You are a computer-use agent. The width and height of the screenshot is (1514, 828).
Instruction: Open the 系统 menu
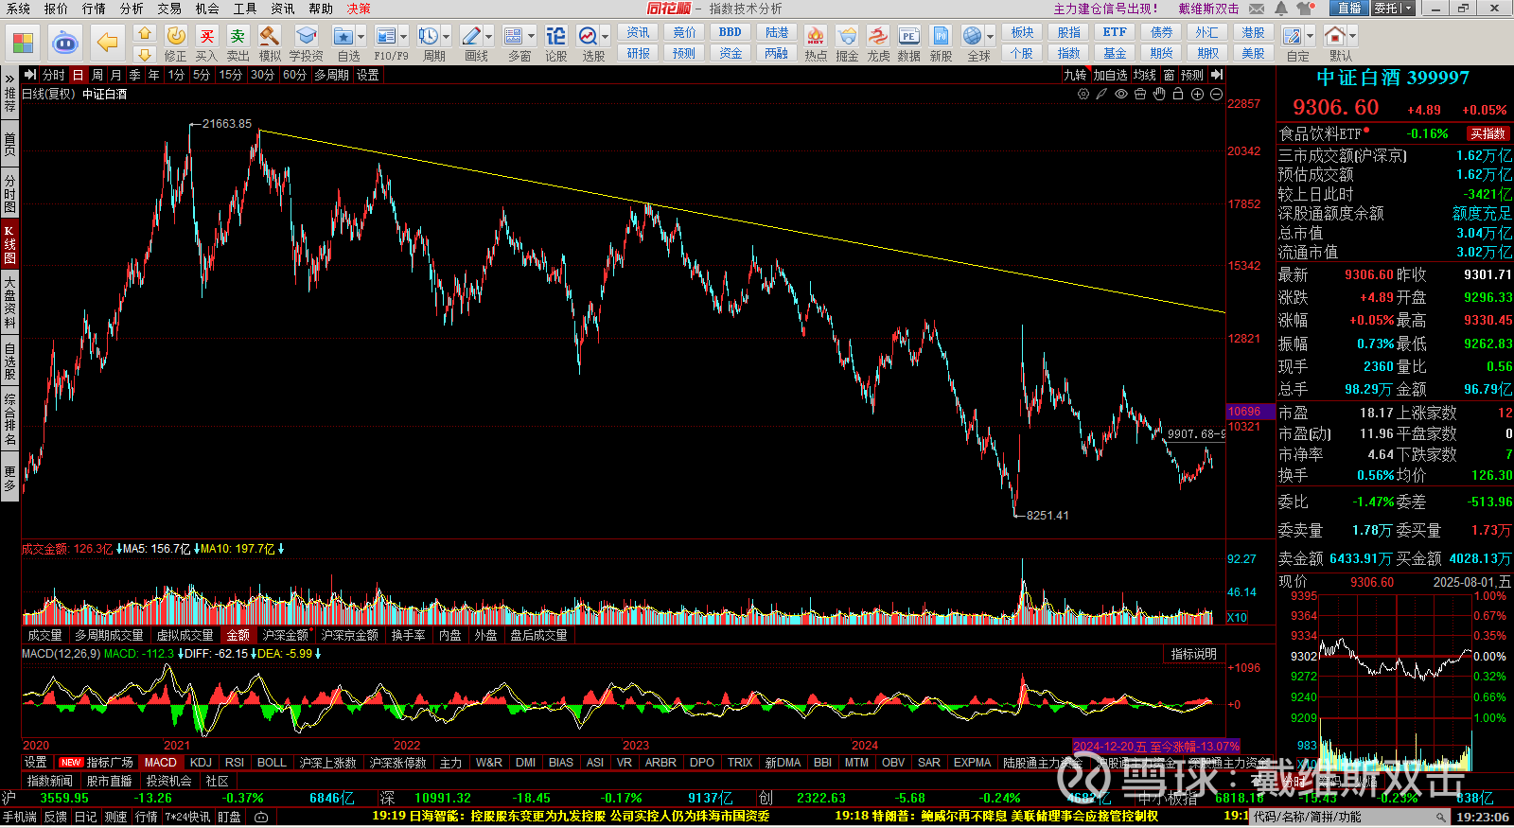(18, 9)
